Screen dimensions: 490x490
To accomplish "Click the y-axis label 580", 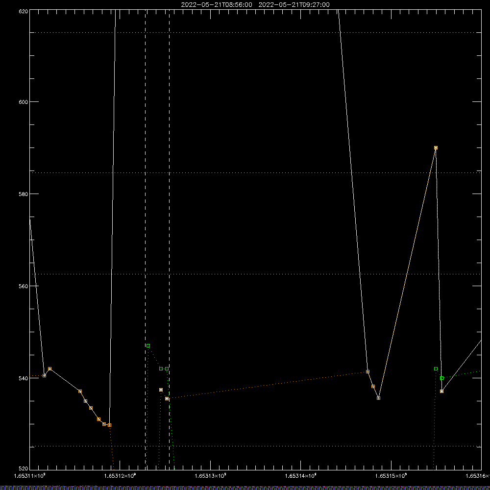I will pos(24,194).
